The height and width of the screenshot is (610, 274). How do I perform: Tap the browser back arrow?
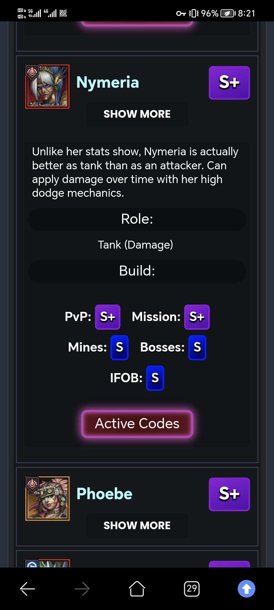coord(27,589)
